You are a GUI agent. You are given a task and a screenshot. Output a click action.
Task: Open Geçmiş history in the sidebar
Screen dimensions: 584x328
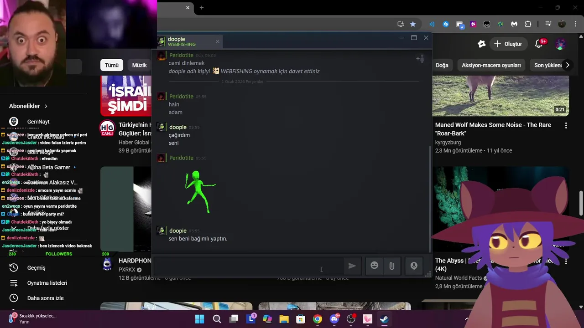pyautogui.click(x=36, y=268)
